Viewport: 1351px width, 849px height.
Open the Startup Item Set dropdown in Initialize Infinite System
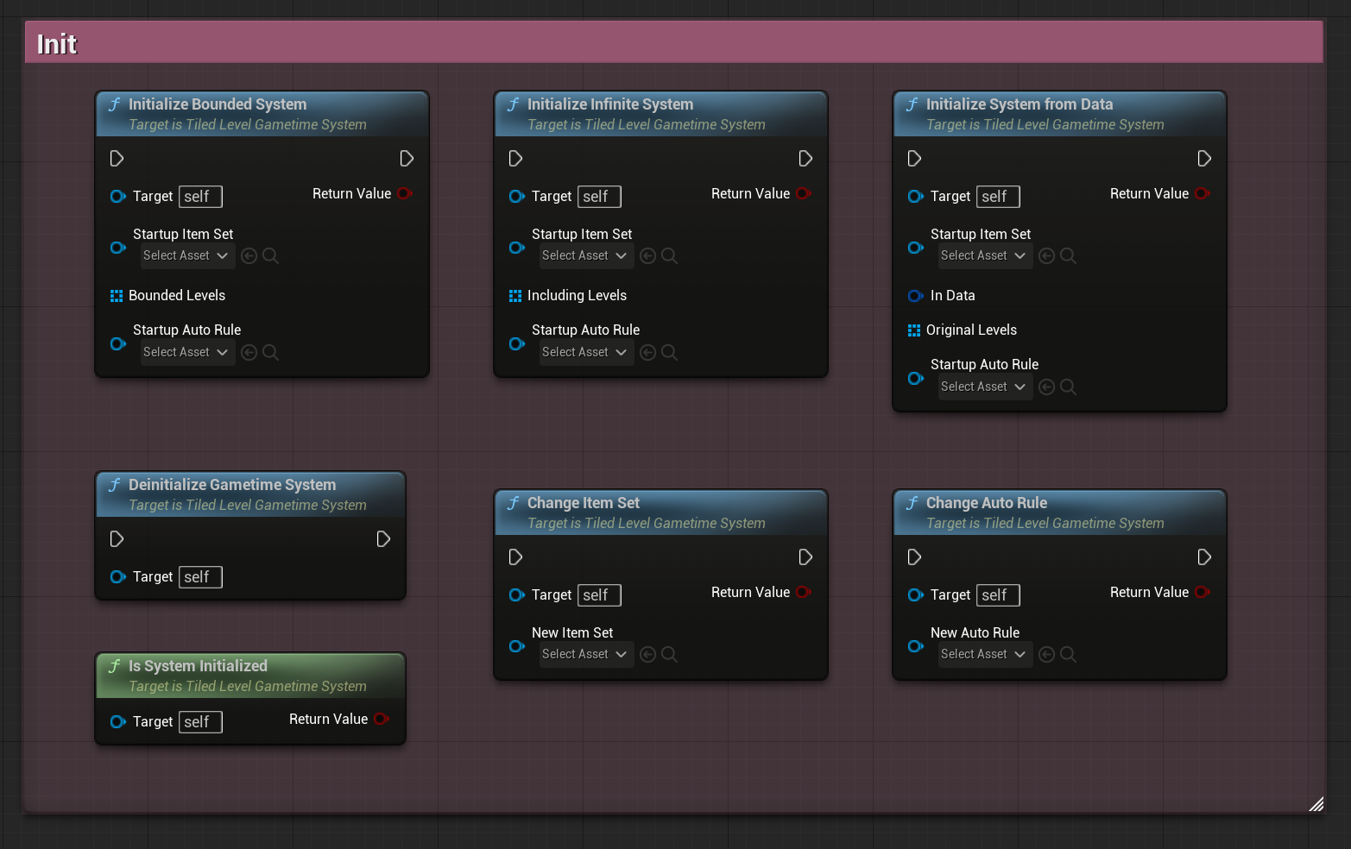click(x=585, y=256)
